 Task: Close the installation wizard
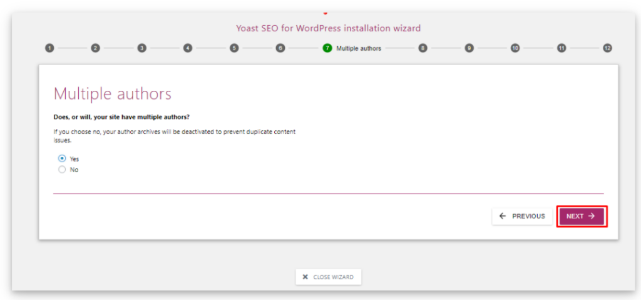328,277
